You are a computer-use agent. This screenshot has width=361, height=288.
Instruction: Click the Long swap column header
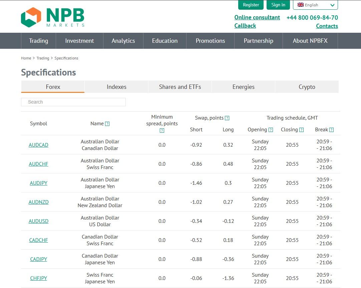(228, 130)
